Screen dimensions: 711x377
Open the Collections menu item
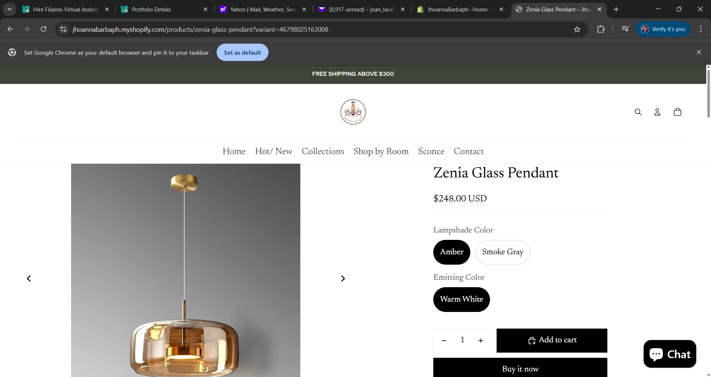(x=323, y=152)
